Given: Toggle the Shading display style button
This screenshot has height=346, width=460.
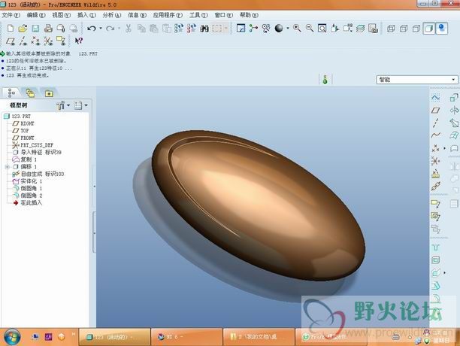Looking at the screenshot, I should coord(429,29).
